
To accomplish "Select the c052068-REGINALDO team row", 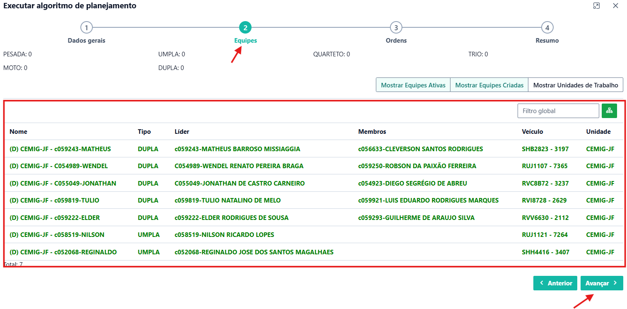I will (63, 252).
